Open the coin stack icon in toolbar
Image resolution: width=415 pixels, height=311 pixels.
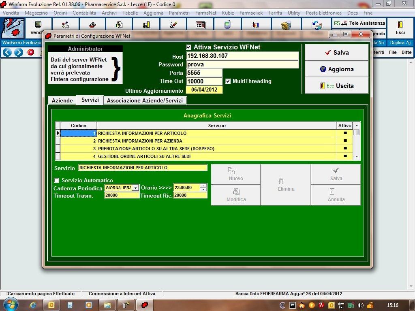(x=286, y=25)
